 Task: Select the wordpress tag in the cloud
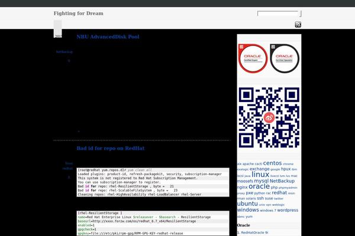click(x=288, y=210)
